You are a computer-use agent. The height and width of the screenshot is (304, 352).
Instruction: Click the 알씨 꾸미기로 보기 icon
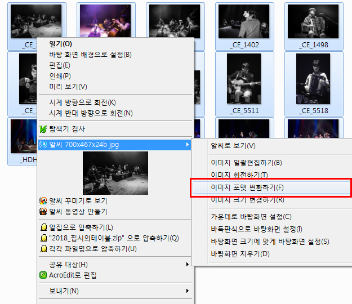click(43, 201)
